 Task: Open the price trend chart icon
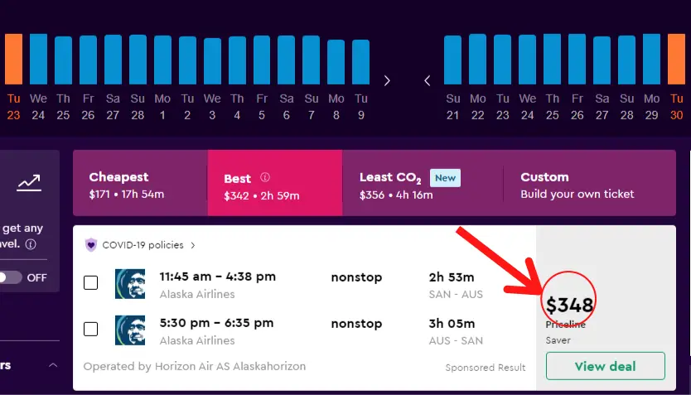click(29, 182)
